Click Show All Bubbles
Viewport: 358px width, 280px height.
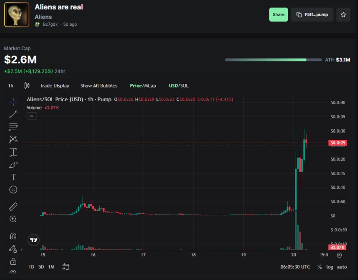click(x=99, y=86)
